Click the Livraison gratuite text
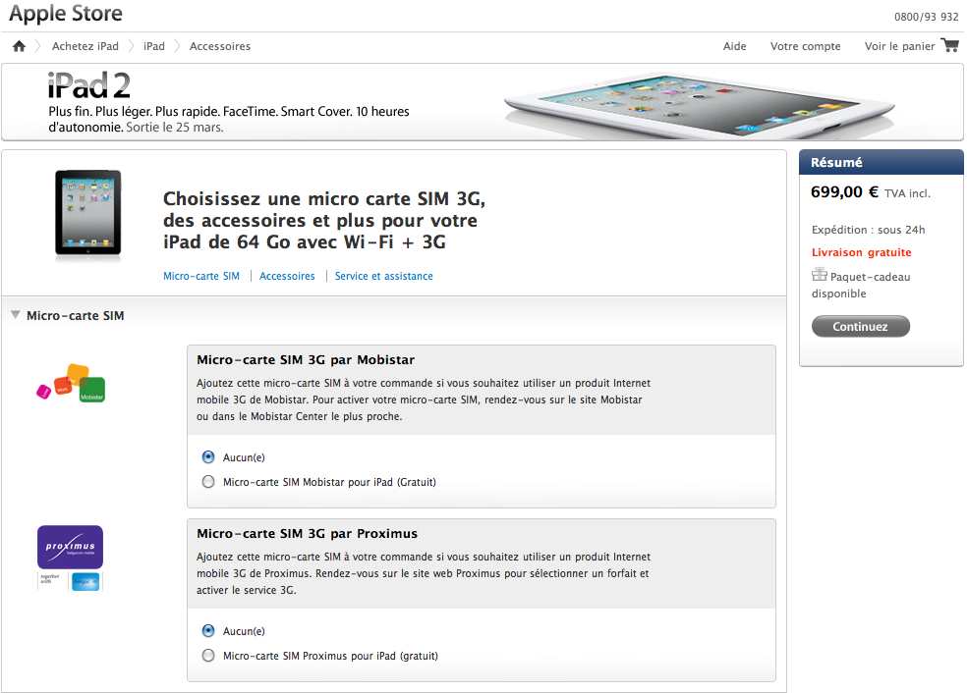This screenshot has width=967, height=693. tap(861, 252)
